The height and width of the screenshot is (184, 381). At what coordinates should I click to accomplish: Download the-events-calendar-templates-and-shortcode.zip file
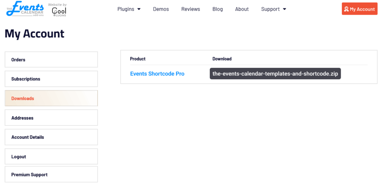[x=275, y=74]
